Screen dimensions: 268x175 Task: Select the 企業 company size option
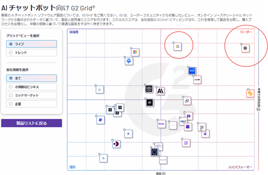tap(32, 104)
